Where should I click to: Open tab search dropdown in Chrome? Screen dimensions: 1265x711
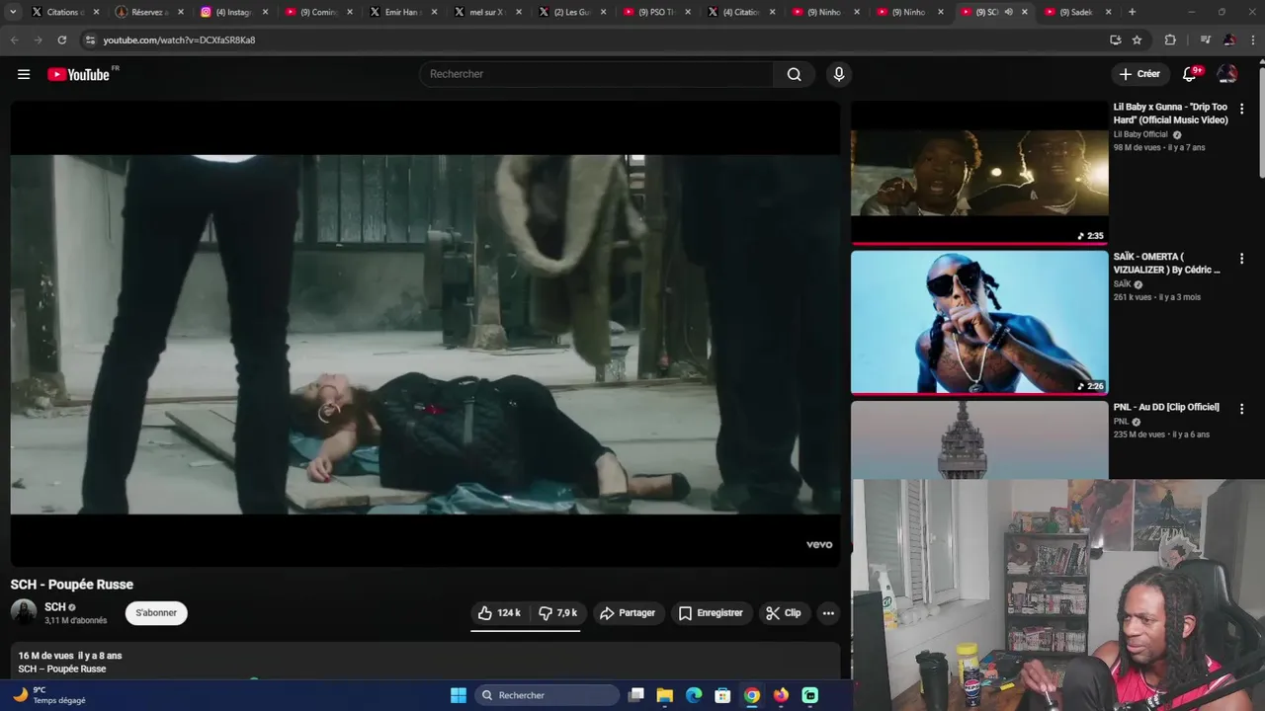[x=13, y=12]
